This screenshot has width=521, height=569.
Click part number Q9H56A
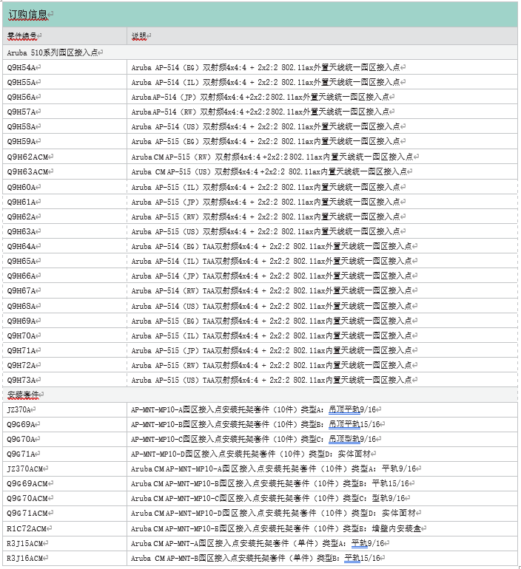coord(21,98)
